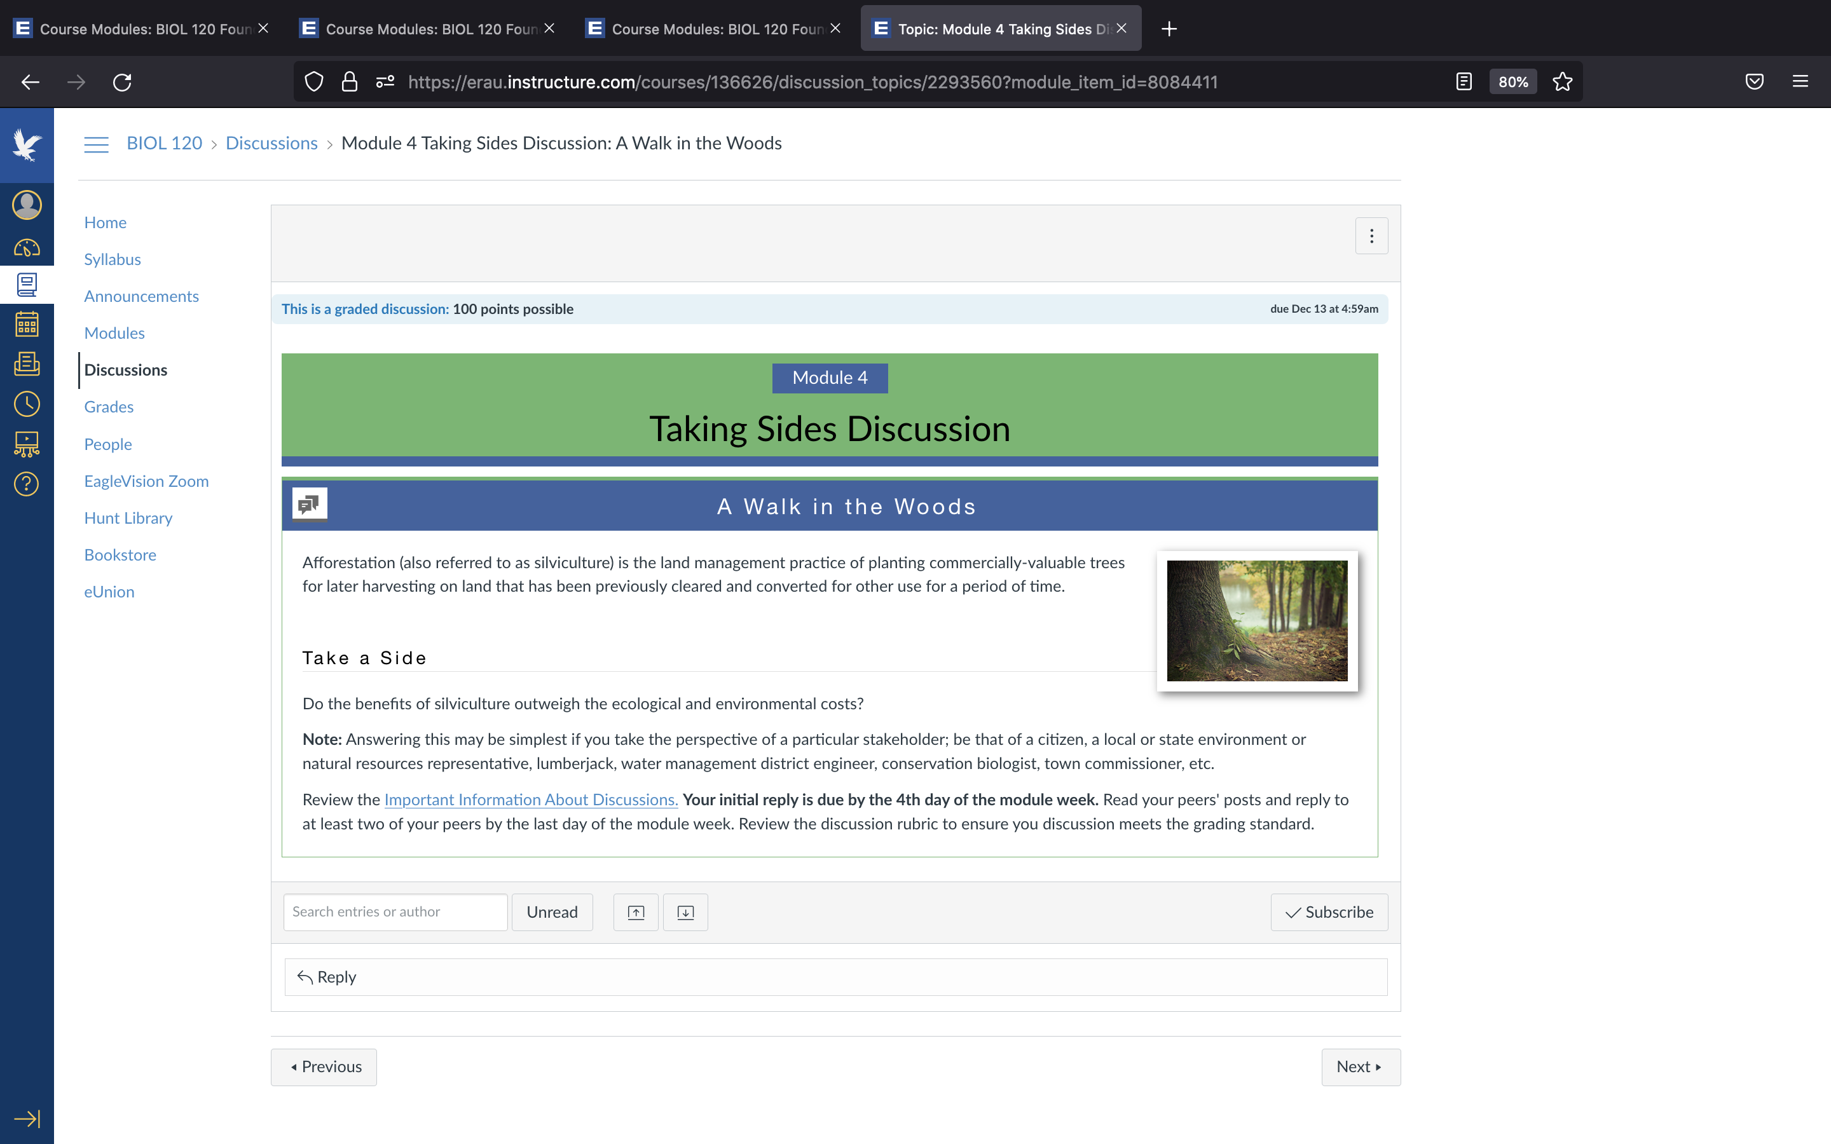
Task: Open the Help question mark icon
Action: click(x=27, y=484)
